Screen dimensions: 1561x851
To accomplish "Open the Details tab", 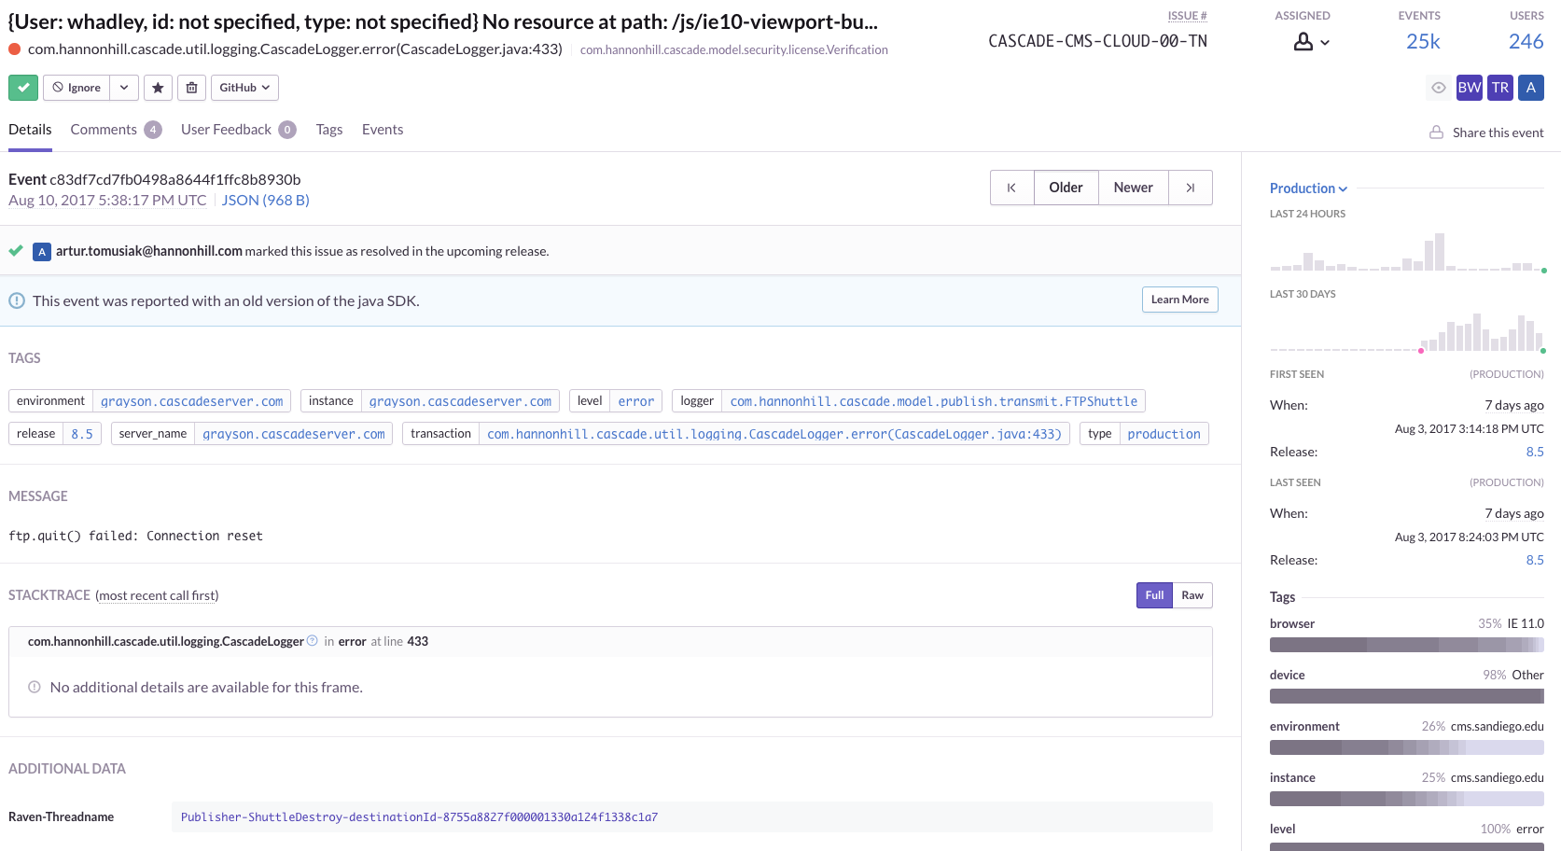I will (x=30, y=130).
